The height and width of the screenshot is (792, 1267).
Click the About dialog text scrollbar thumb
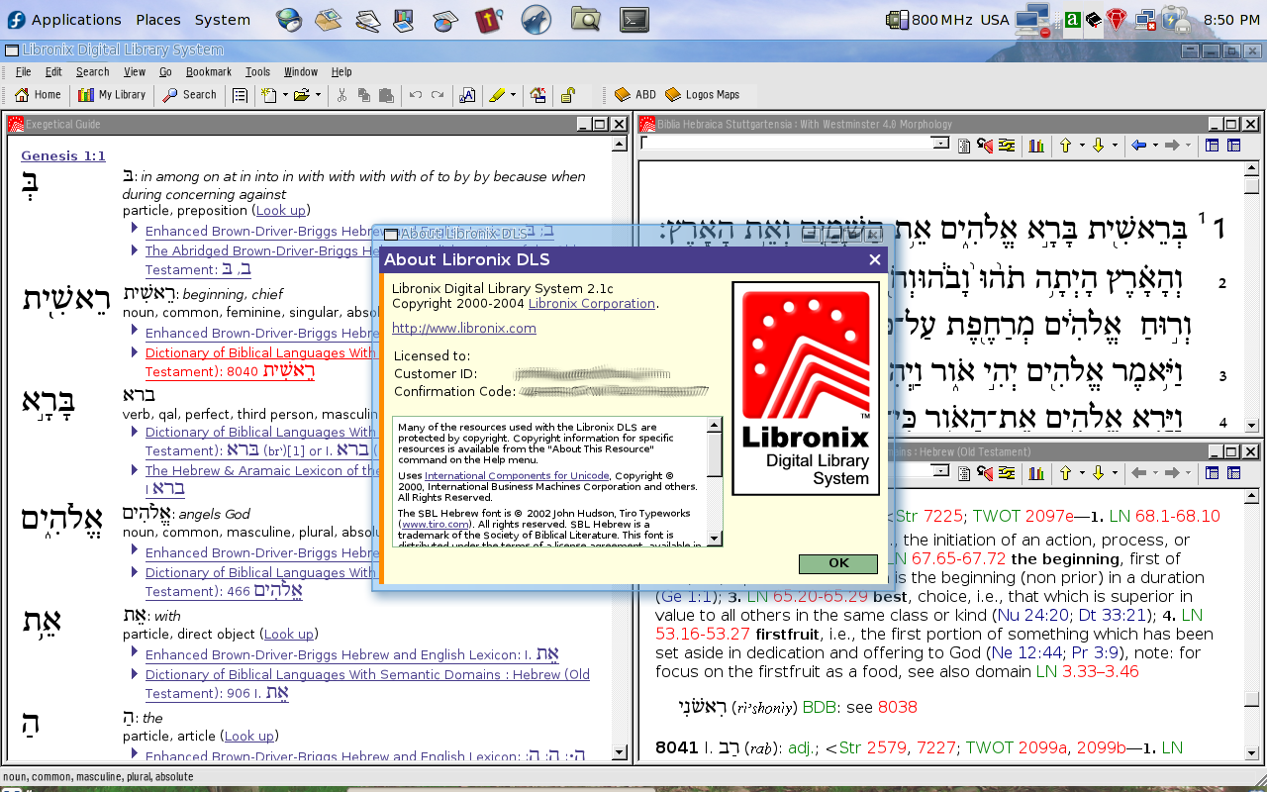tap(715, 455)
